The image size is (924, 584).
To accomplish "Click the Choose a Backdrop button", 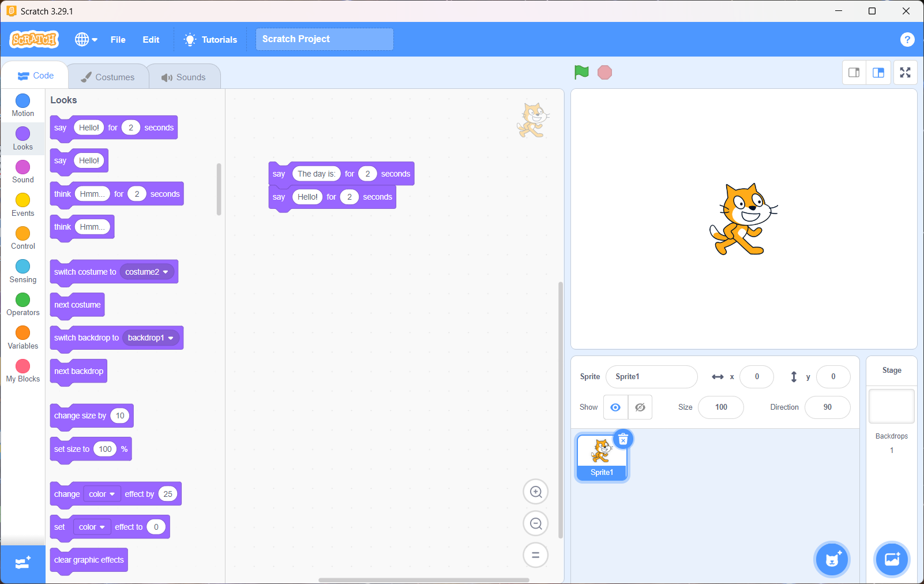I will click(892, 559).
